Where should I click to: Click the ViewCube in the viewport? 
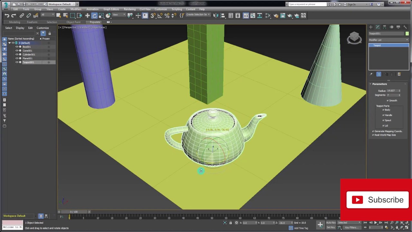354,38
